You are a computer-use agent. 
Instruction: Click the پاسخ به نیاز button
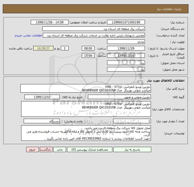click(x=132, y=150)
